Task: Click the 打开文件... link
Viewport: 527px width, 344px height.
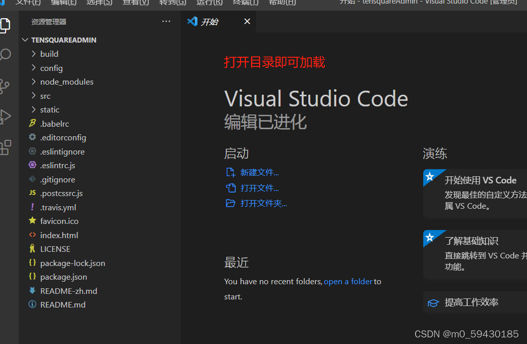Action: tap(260, 188)
